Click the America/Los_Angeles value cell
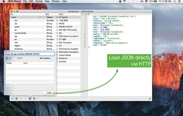The width and height of the screenshot is (183, 116). pos(68,49)
